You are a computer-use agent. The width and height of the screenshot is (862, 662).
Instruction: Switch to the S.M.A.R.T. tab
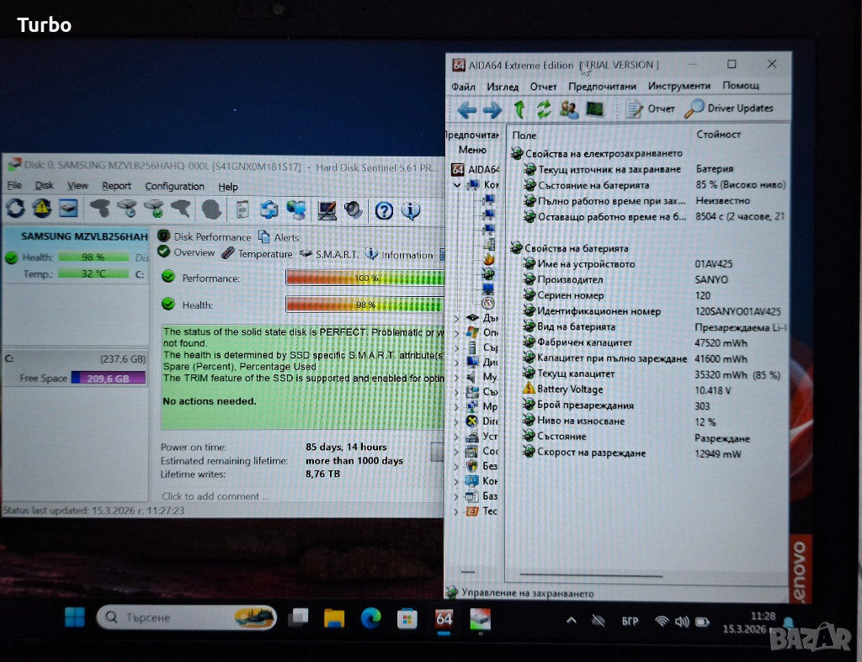[x=330, y=254]
